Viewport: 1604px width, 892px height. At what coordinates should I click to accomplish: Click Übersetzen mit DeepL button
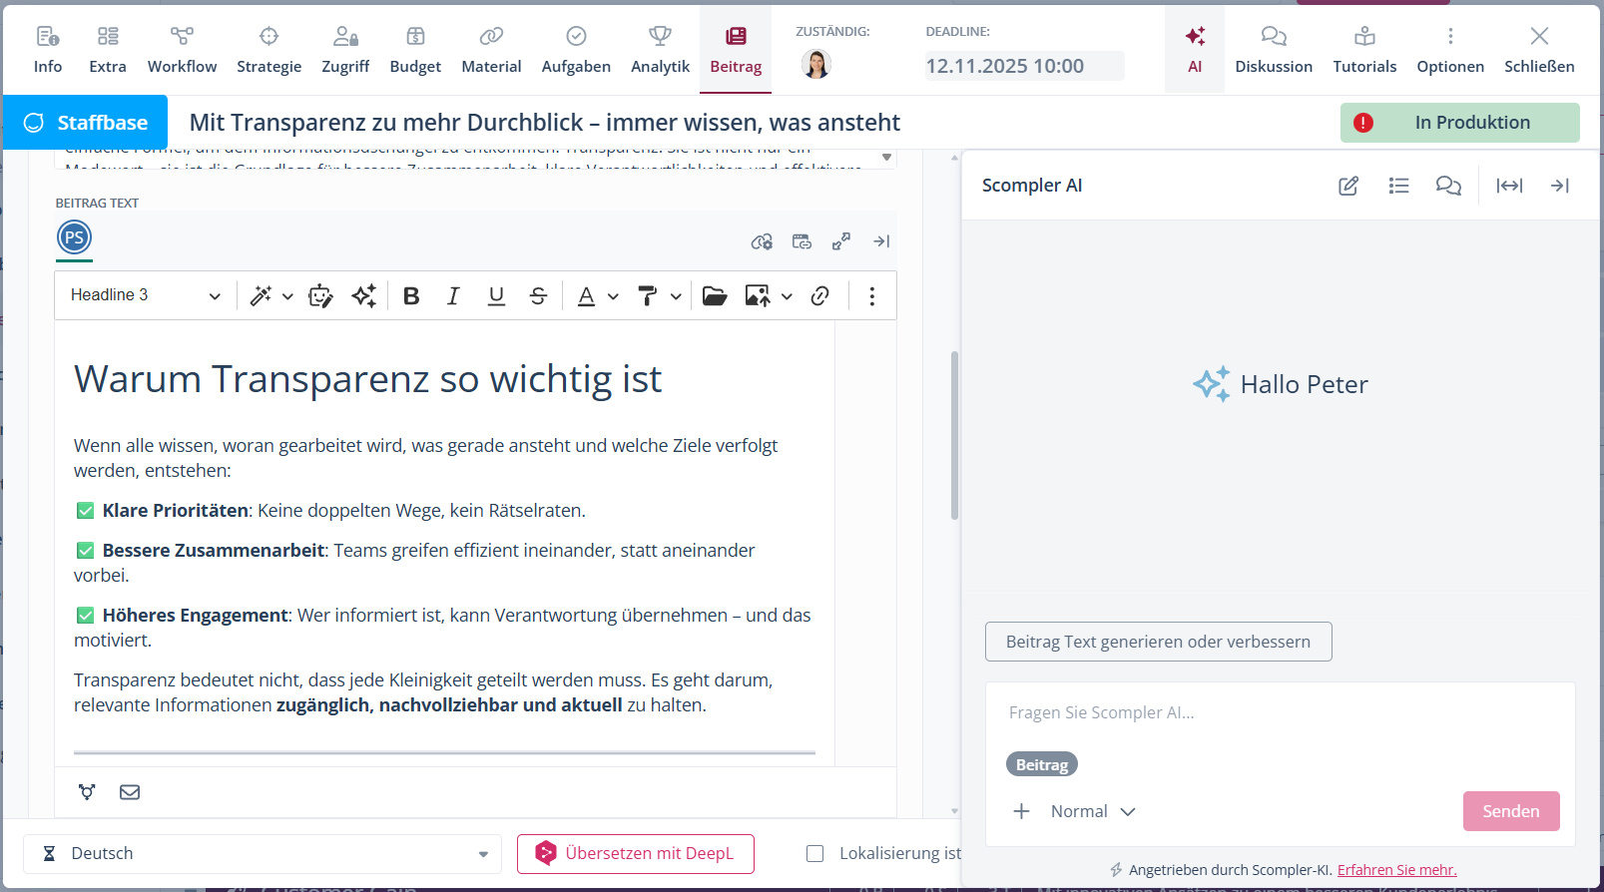click(635, 854)
